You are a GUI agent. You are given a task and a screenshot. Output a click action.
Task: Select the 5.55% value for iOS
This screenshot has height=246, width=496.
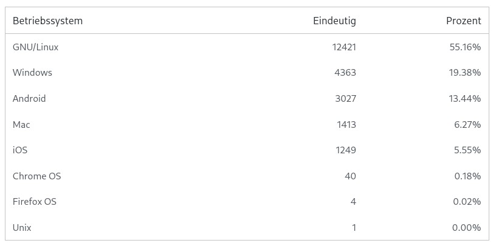tap(467, 150)
